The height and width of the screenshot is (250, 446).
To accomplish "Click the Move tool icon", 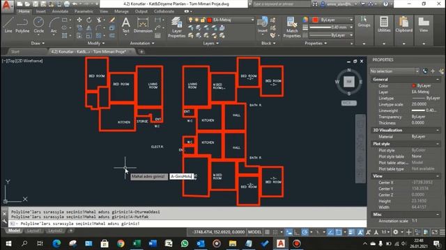I will tap(79, 19).
